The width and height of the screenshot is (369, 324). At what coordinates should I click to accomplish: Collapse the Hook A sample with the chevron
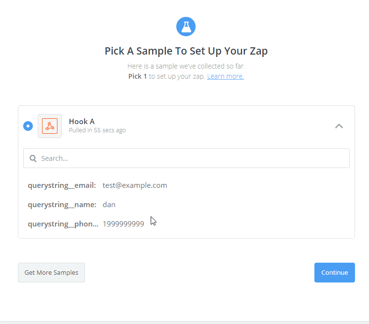click(x=339, y=126)
